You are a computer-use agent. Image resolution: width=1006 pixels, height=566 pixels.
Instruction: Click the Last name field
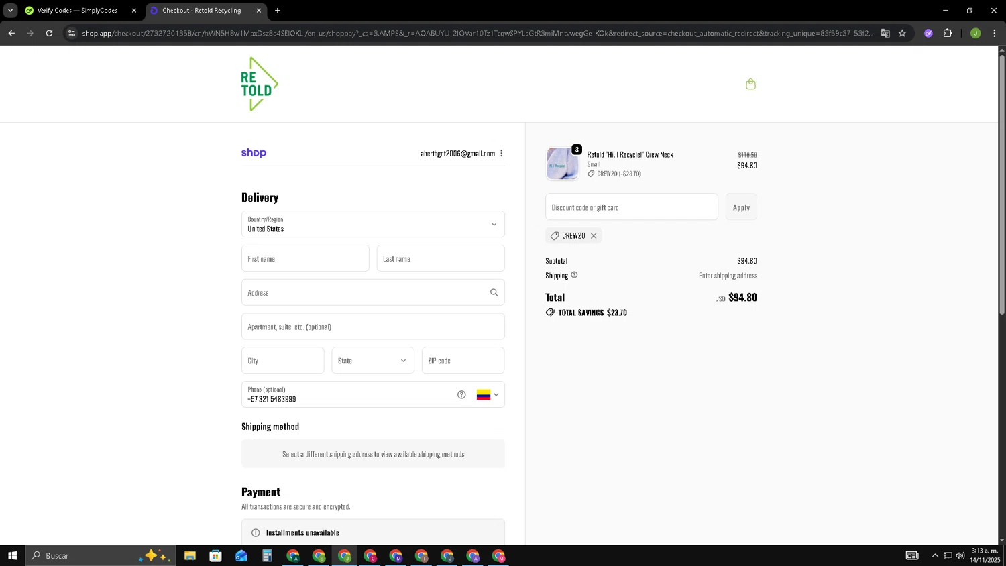(441, 258)
